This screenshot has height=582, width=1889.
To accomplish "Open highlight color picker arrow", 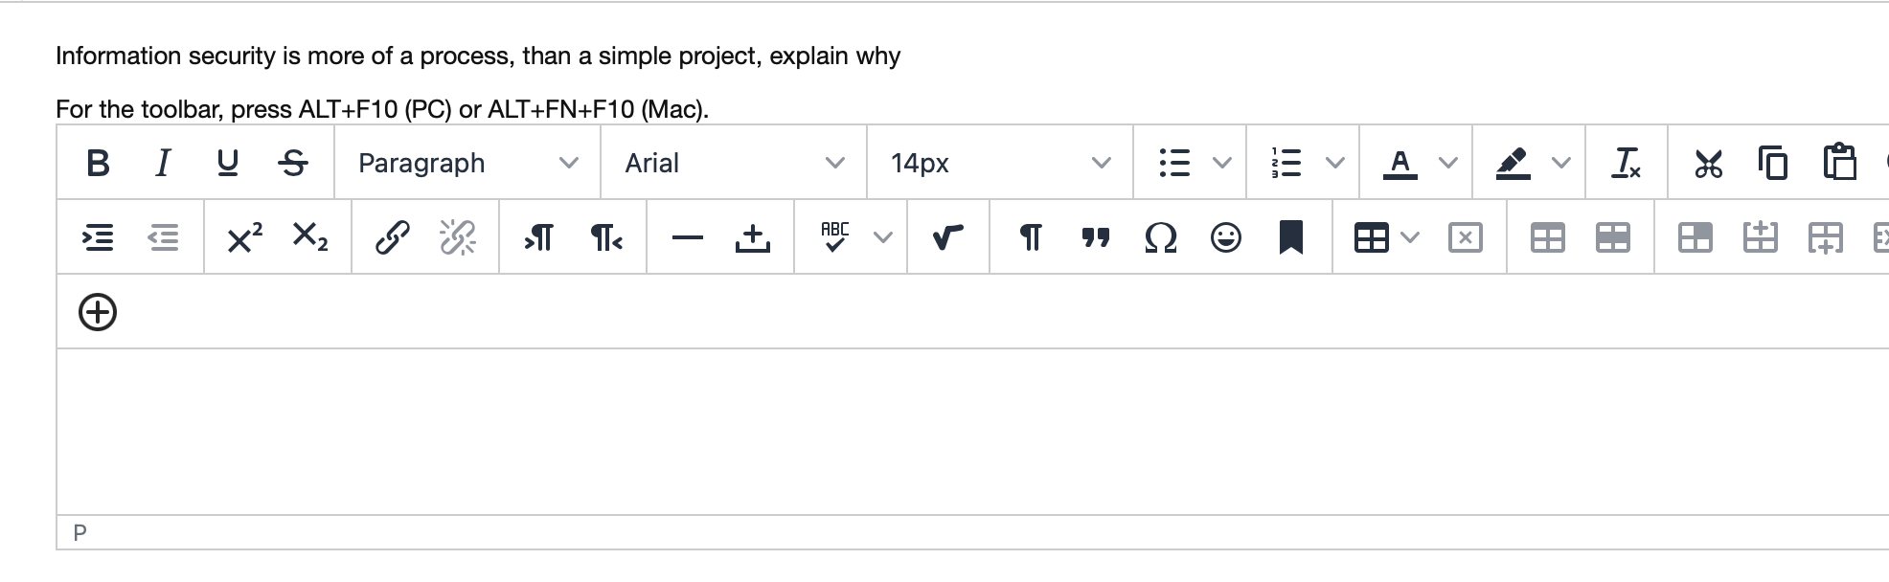I will (x=1561, y=163).
